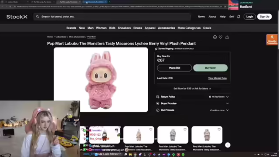Open the Deals category
The image size is (279, 157).
pos(207,28)
